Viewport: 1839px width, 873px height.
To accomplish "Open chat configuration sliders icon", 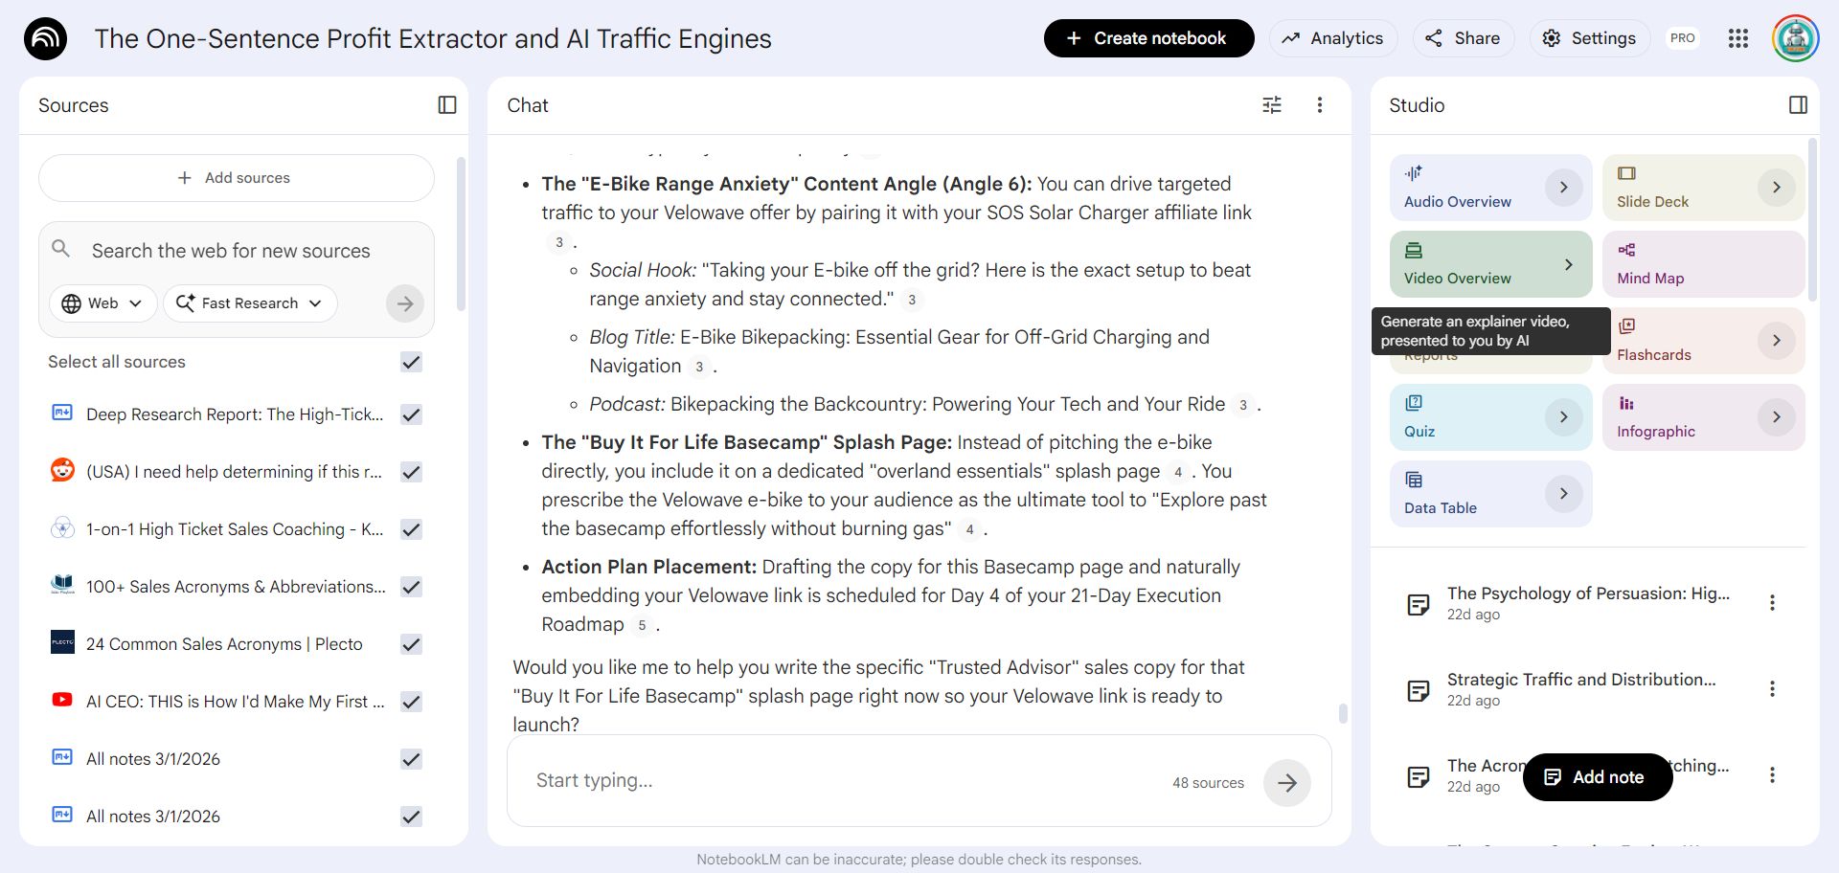I will coord(1272,105).
